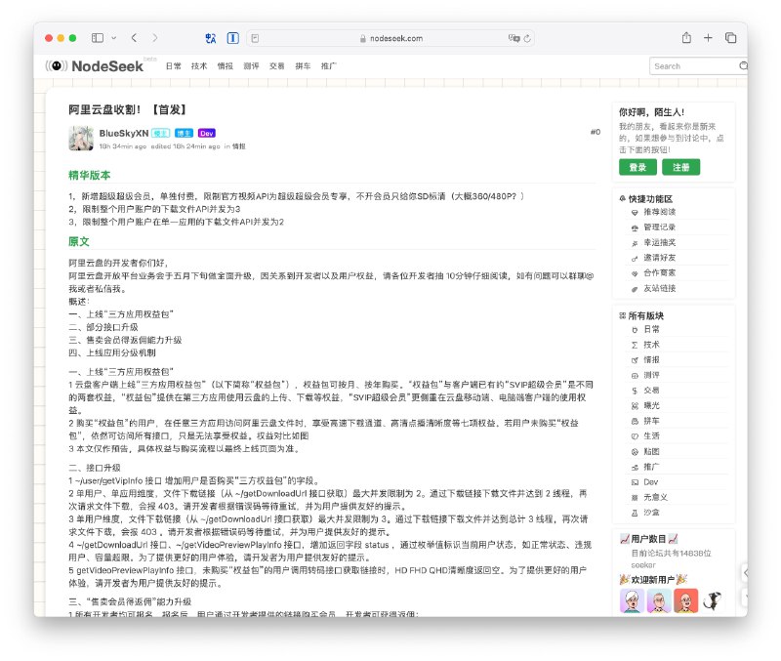Open the Share icon in toolbar
The width and height of the screenshot is (781, 661).
[x=686, y=38]
